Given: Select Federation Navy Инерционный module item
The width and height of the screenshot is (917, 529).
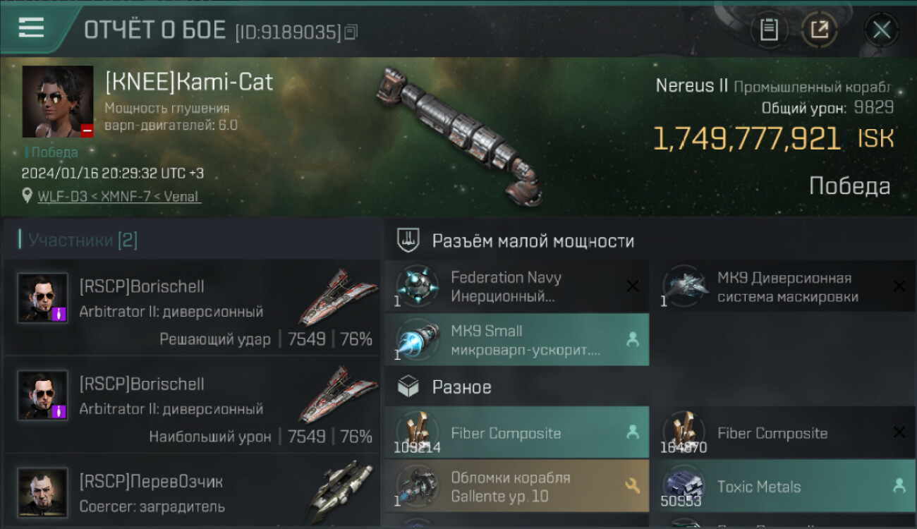Looking at the screenshot, I should 516,286.
